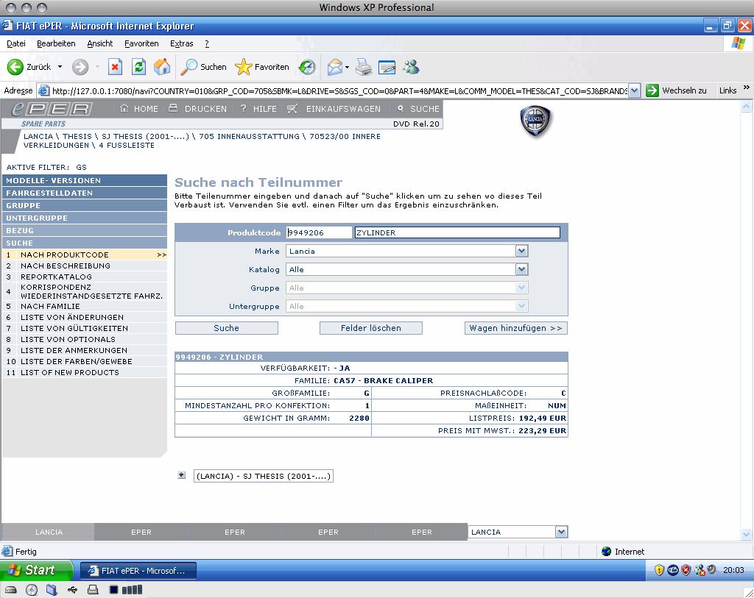Open the Datei menu
754x598 pixels.
click(x=16, y=43)
